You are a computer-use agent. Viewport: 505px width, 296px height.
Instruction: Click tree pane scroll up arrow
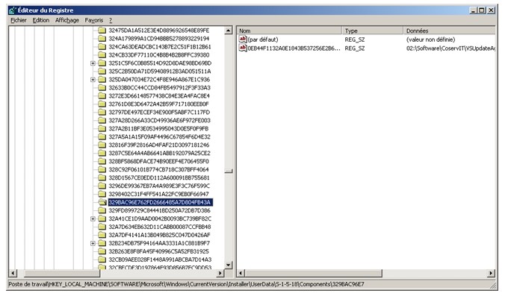(229, 31)
